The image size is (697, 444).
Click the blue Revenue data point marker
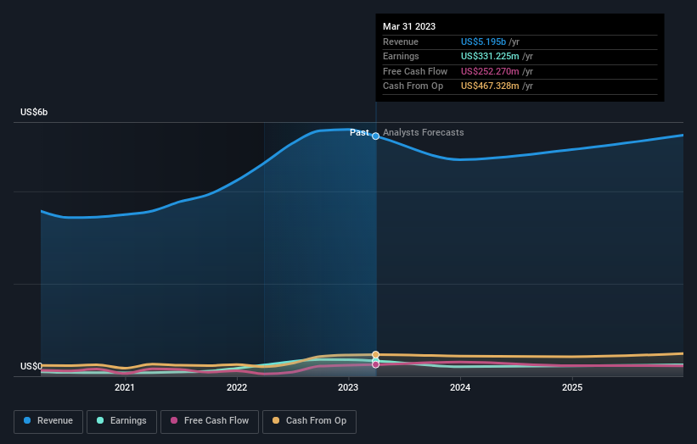[375, 136]
